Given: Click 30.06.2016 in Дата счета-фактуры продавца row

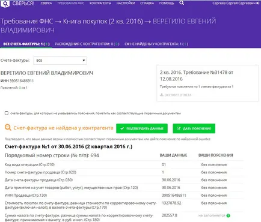Looking at the screenshot, I should click(x=171, y=180).
